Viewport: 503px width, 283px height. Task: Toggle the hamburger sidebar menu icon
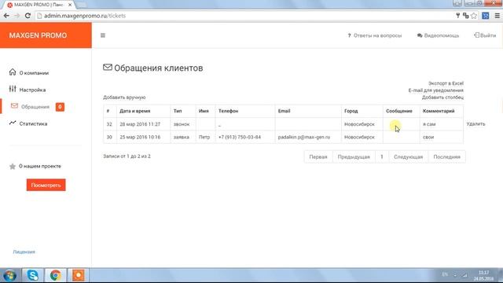click(103, 35)
